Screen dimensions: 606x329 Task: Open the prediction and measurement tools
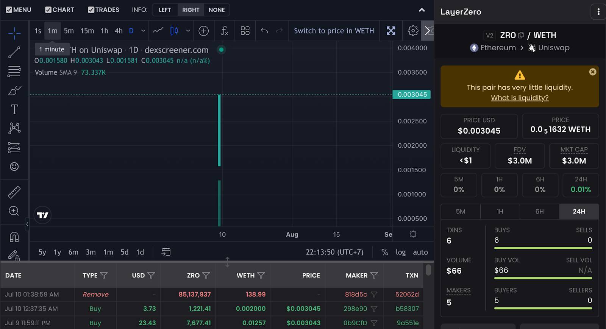14,147
